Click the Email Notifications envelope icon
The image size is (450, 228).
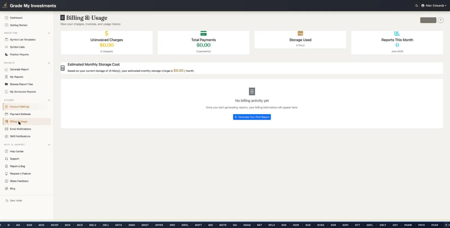(6, 129)
